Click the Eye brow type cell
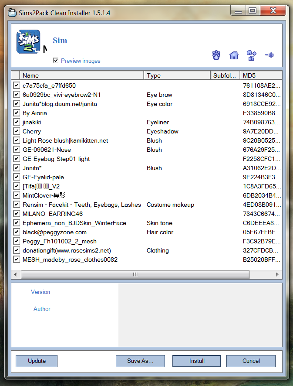Viewport: 293px width, 386px height. point(159,95)
